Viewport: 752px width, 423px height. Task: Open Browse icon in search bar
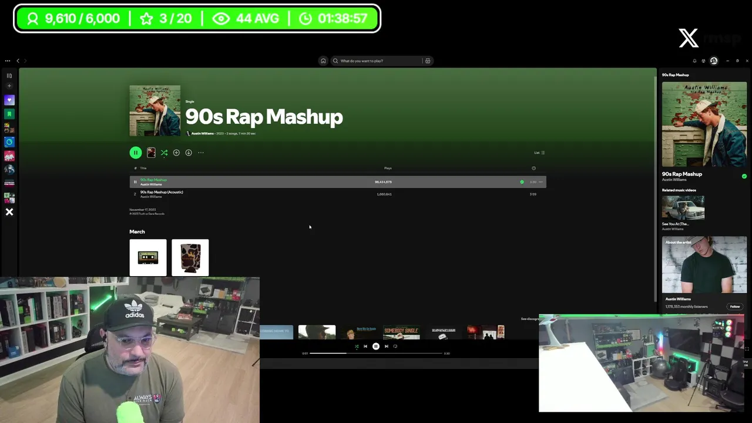pos(428,61)
